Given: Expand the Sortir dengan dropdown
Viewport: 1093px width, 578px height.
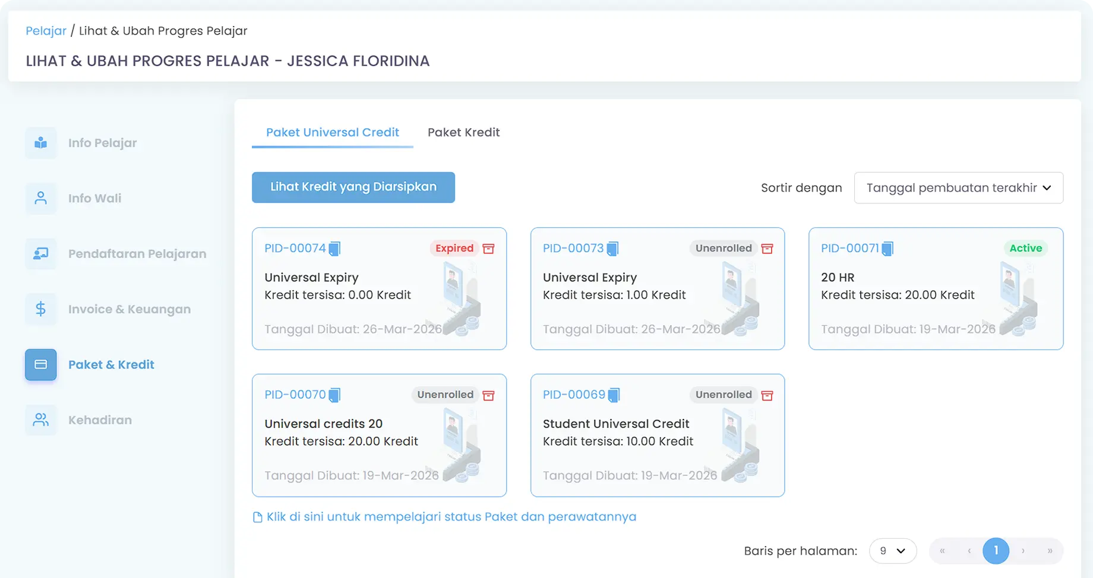Looking at the screenshot, I should coord(958,188).
